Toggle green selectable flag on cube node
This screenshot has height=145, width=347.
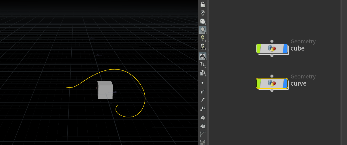[259, 48]
